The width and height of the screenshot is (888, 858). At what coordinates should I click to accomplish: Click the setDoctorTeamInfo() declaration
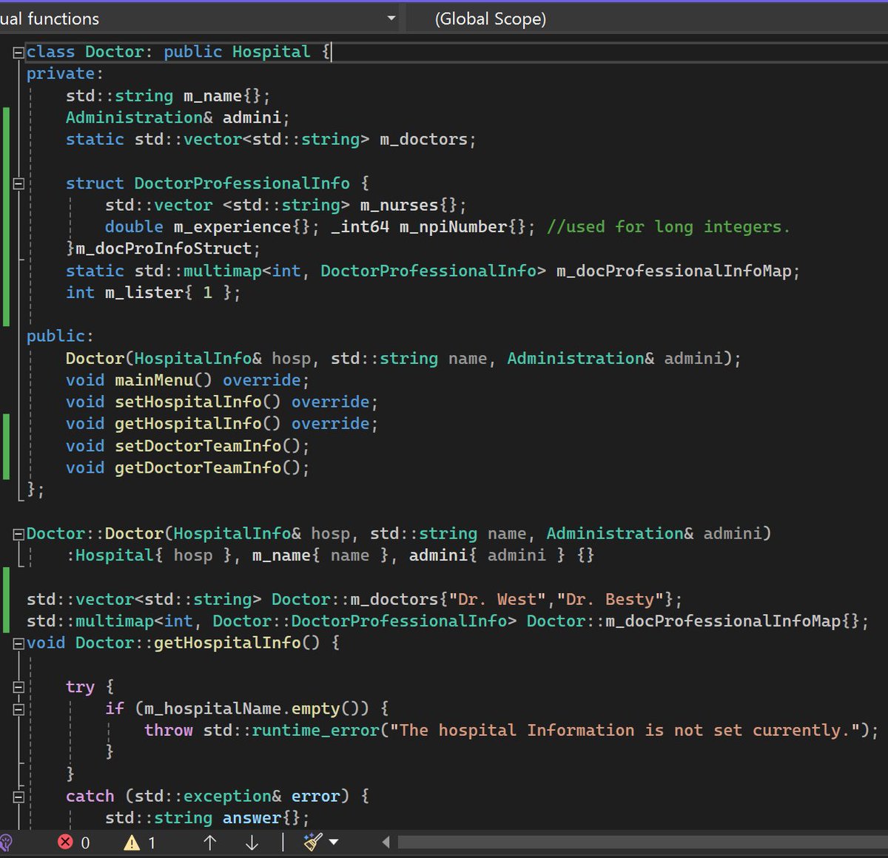pyautogui.click(x=187, y=446)
